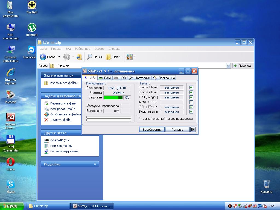Launch Vuescan from the desktop
Screen dimensions: 280x210
click(10, 95)
